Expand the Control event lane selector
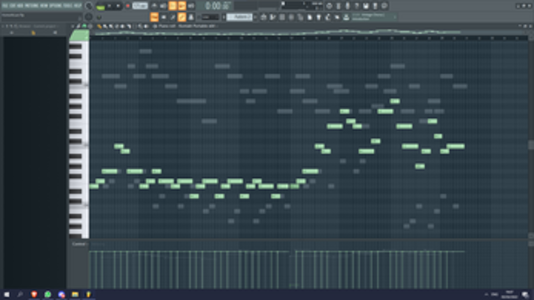The height and width of the screenshot is (300, 534). 79,243
